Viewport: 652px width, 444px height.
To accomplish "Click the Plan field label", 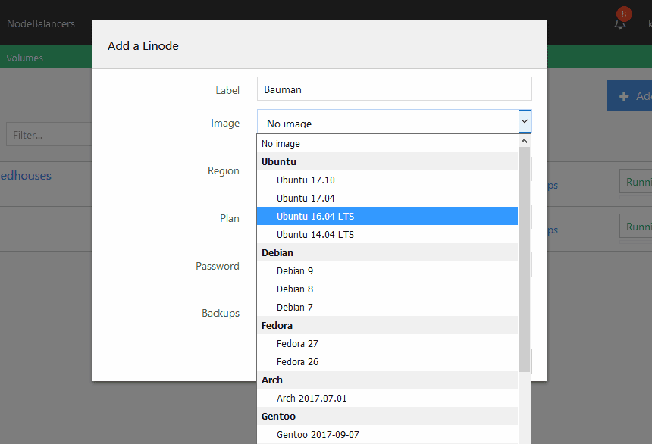I will (x=230, y=219).
